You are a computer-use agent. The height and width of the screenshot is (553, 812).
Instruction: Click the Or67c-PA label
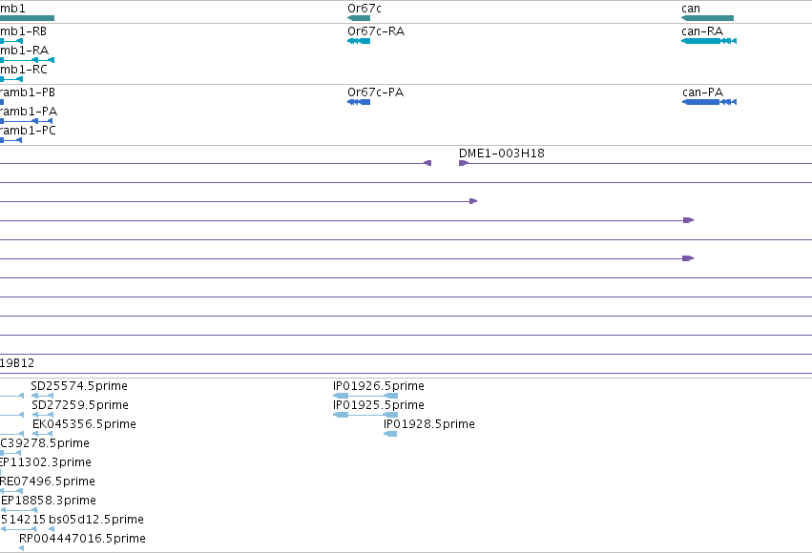click(375, 92)
